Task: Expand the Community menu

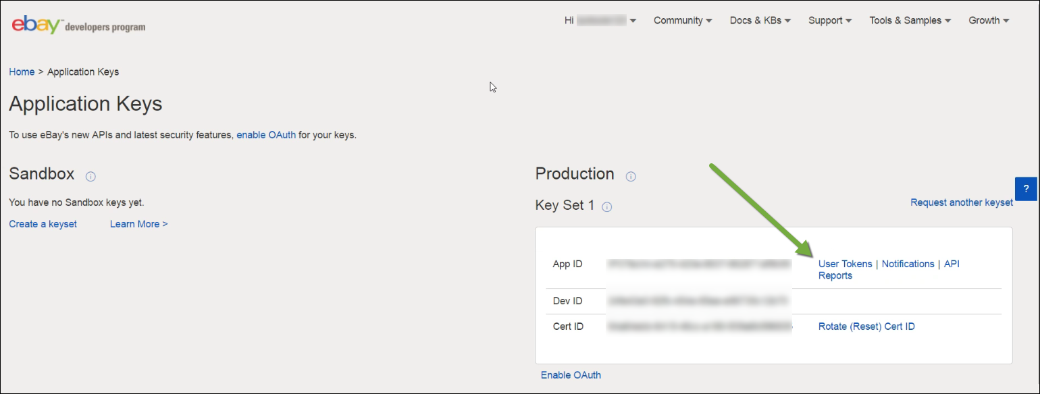Action: [x=683, y=20]
